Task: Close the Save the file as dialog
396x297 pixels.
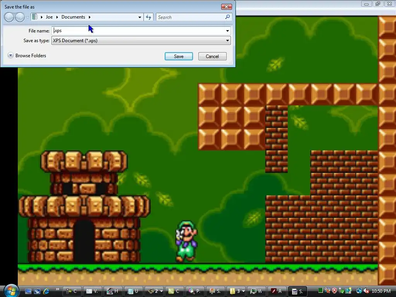Action: coord(226,7)
